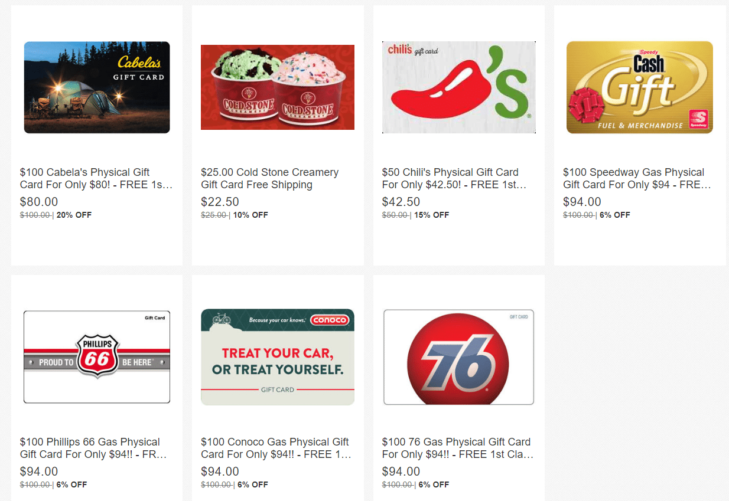Click the $42.50 Chili's price
This screenshot has height=501, width=729.
401,202
